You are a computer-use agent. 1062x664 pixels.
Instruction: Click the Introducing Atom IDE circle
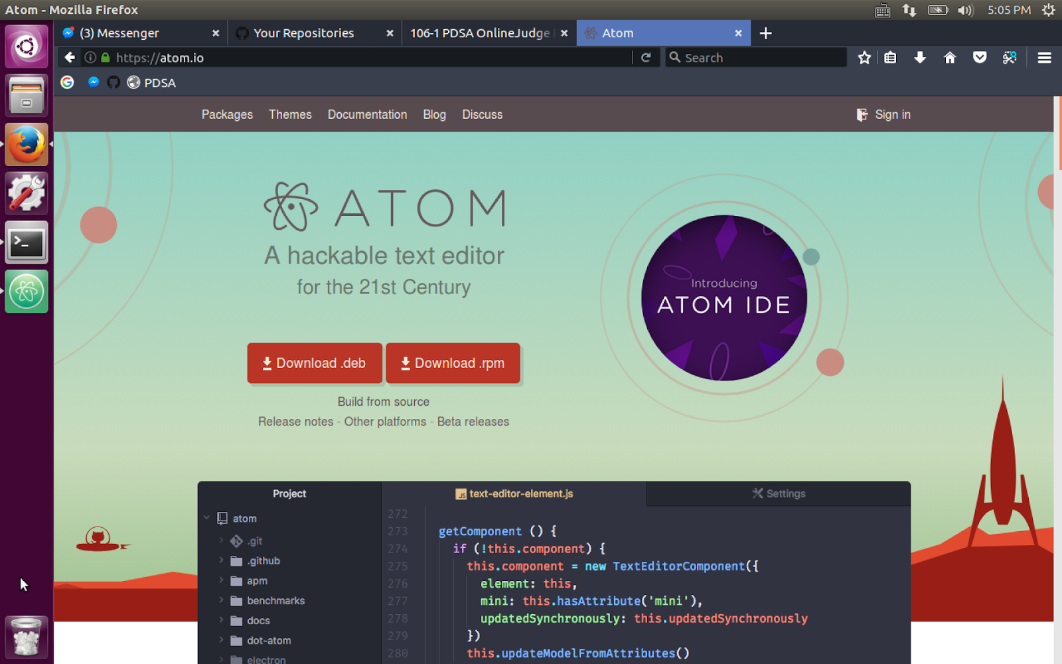[724, 297]
